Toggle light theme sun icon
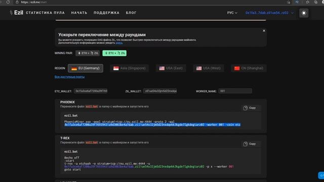The image size is (324, 182). pyautogui.click(x=304, y=13)
